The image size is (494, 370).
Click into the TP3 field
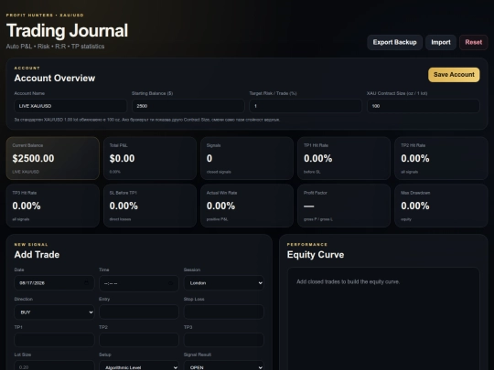tap(224, 340)
